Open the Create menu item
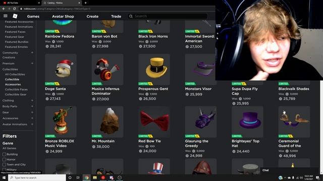Screen dimensions: 323x181 pyautogui.click(x=92, y=17)
